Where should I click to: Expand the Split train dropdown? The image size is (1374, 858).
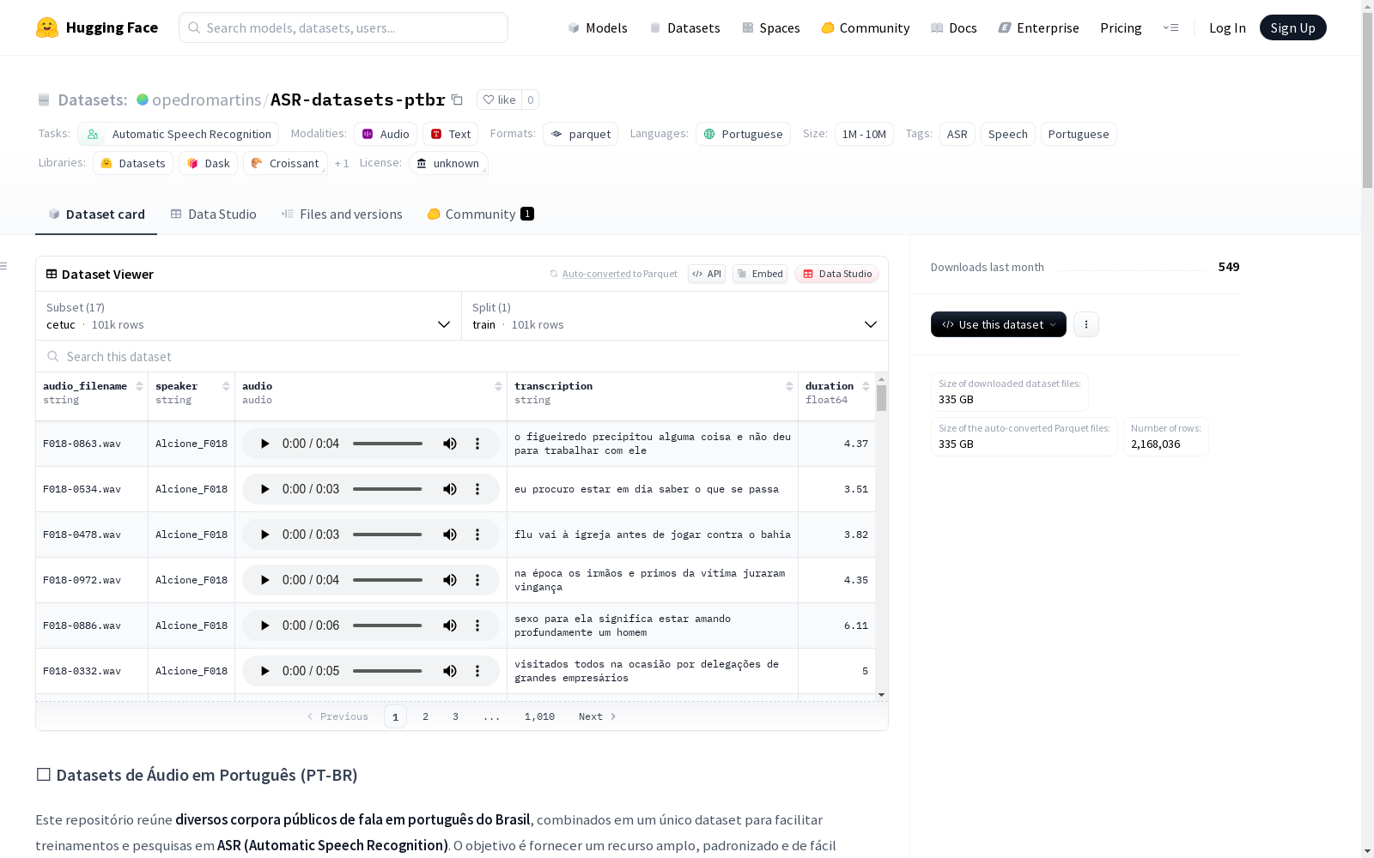[675, 316]
